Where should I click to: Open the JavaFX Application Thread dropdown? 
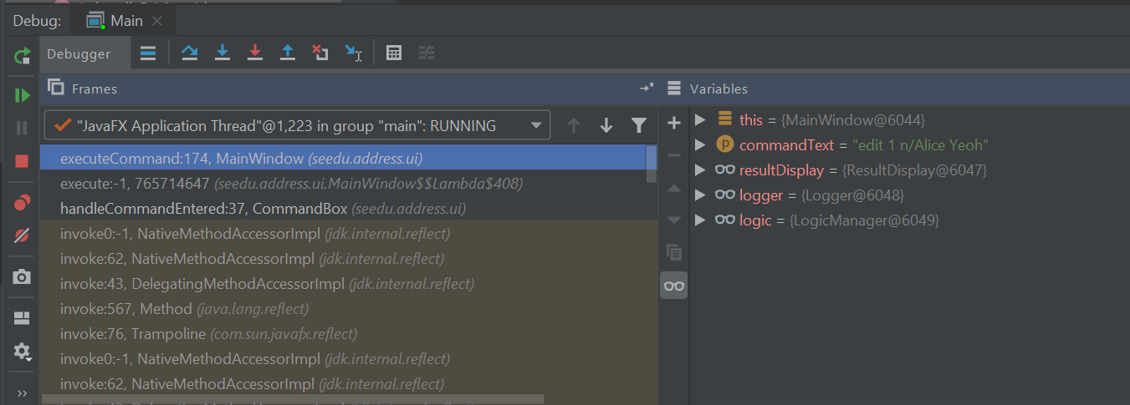[536, 126]
